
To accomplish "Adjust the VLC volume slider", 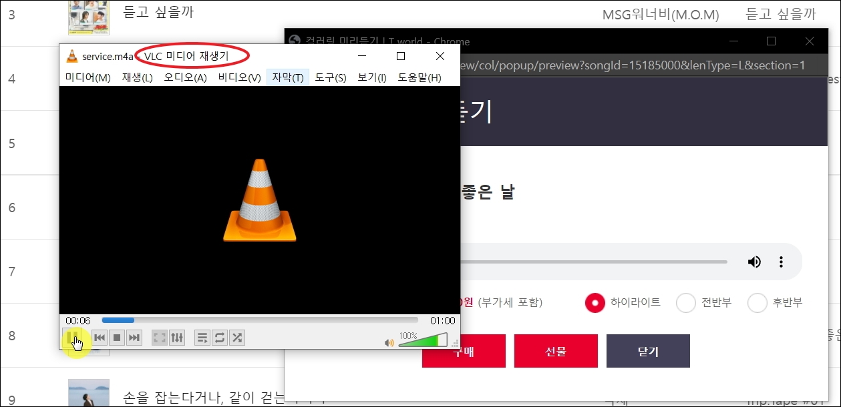I will (x=423, y=340).
